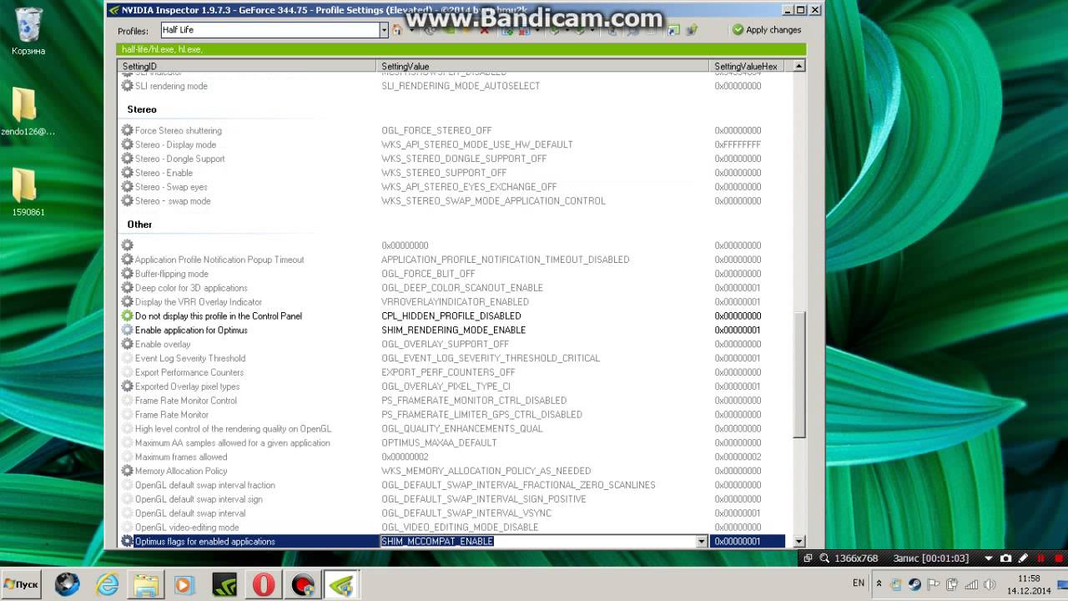1068x601 pixels.
Task: Click gear icon for Force Stereo shuttering
Action: pos(127,130)
